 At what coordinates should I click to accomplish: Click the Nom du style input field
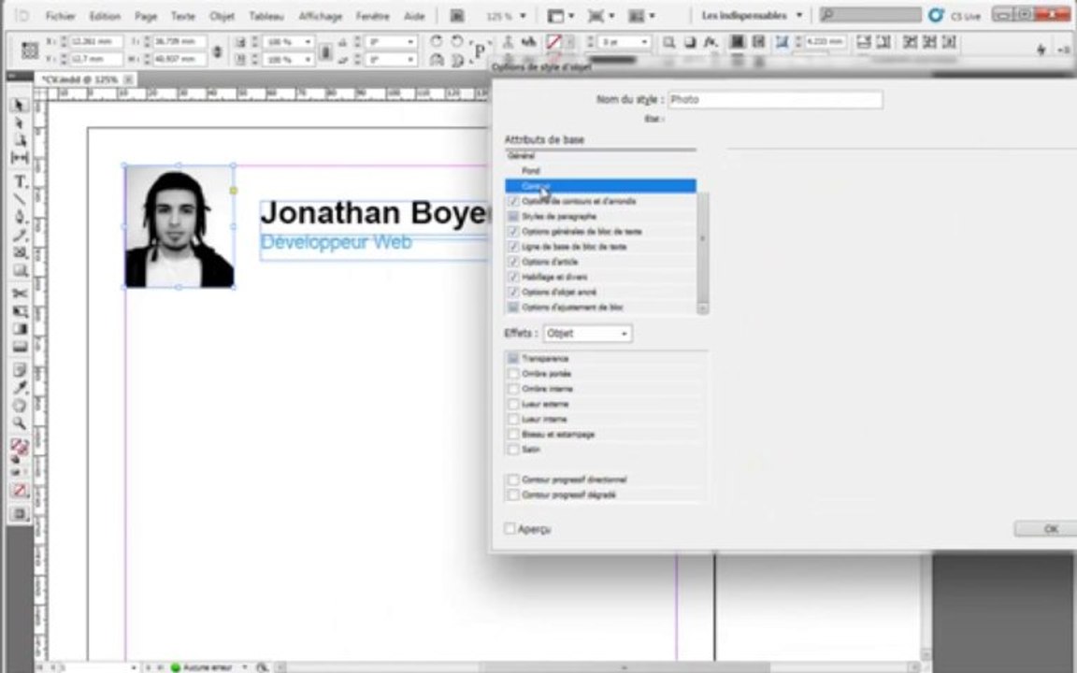point(775,100)
